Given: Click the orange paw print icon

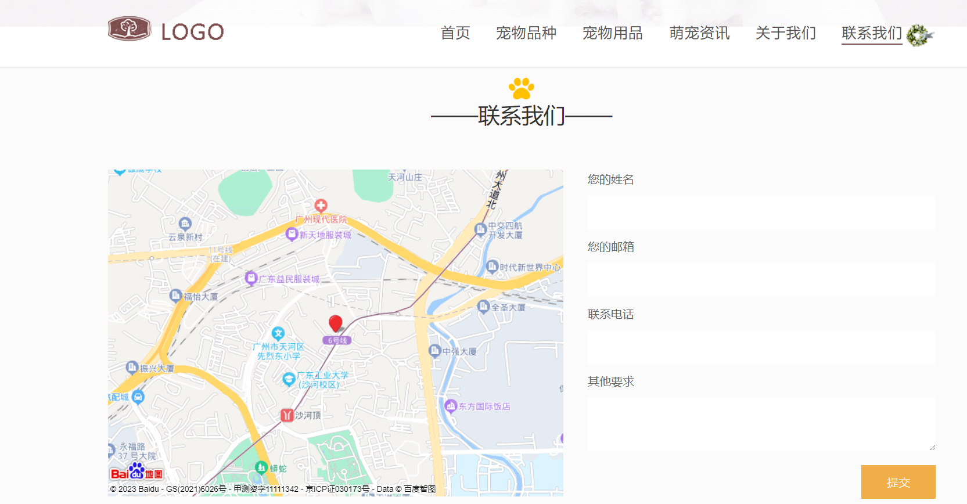Looking at the screenshot, I should pyautogui.click(x=522, y=88).
